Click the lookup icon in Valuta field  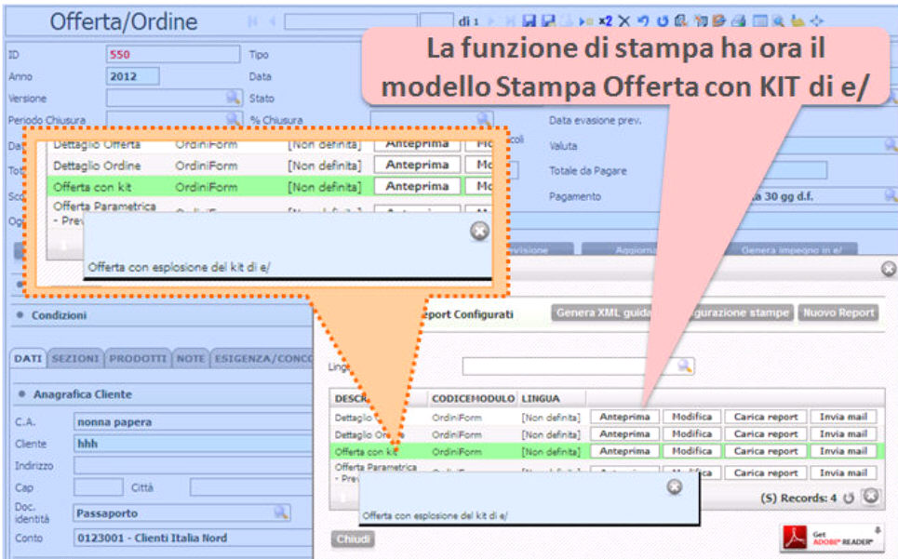[890, 145]
